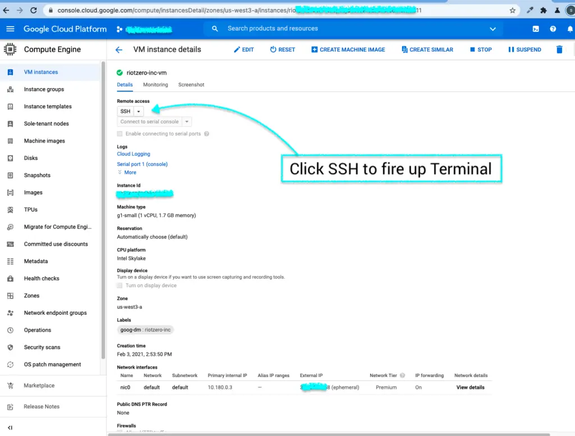Click help icon beside serial ports option
Screen dimensions: 575x436
click(x=207, y=134)
